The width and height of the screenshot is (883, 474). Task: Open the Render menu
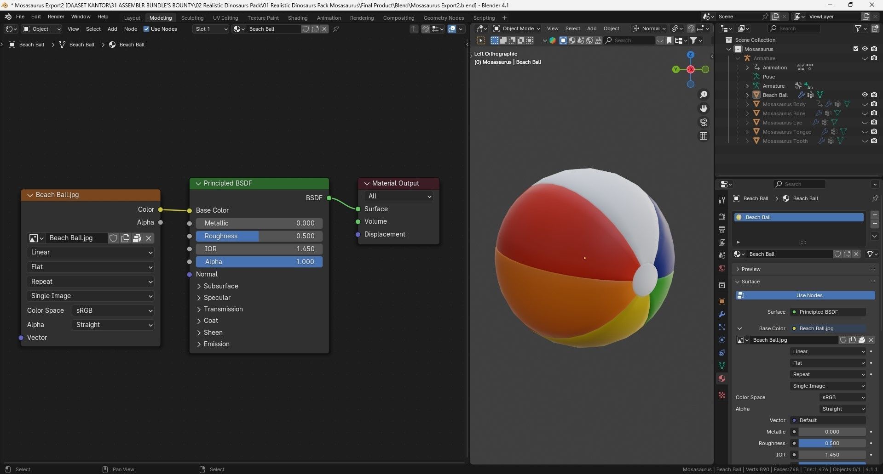point(56,17)
